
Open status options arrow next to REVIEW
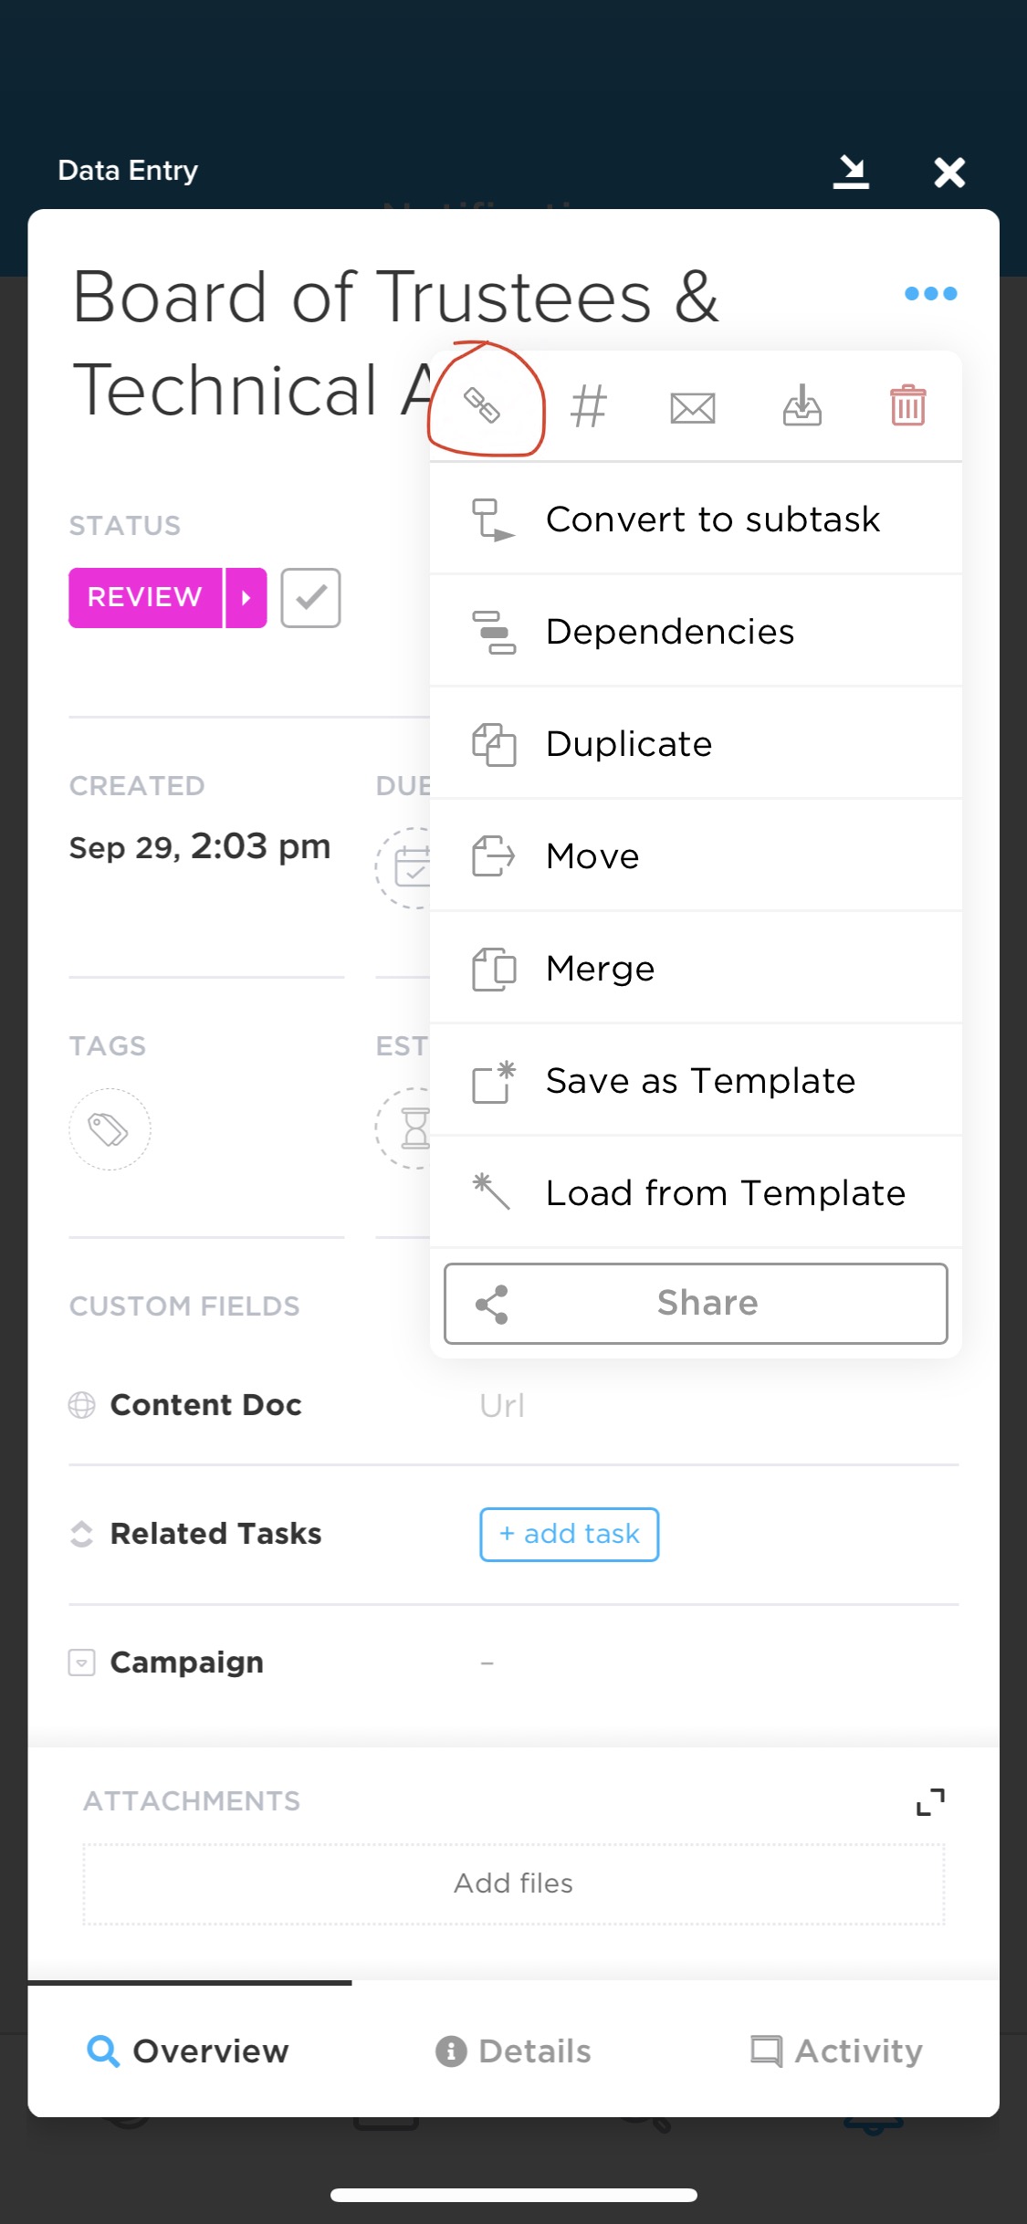(246, 598)
